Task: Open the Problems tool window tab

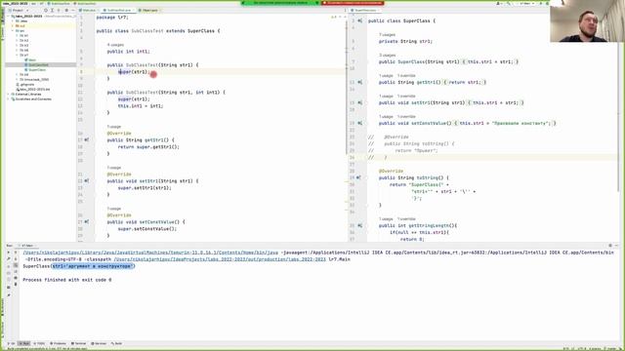Action: (x=59, y=343)
